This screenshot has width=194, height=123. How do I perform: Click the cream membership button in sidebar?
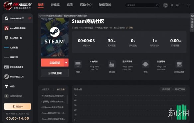[x=18, y=106]
